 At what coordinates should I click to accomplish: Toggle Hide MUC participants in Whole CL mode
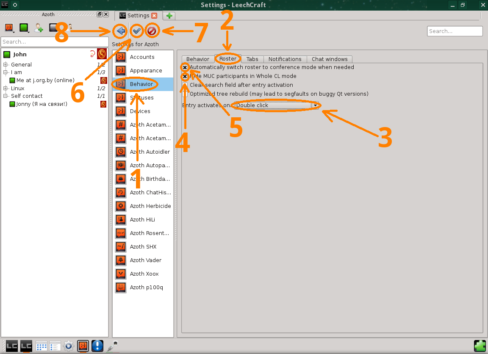tap(185, 76)
